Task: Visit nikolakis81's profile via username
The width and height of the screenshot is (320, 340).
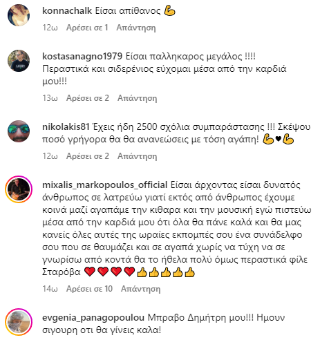Action: (x=66, y=126)
